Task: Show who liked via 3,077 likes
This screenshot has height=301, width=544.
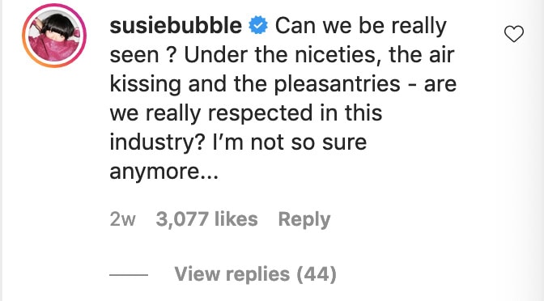Action: coord(206,219)
